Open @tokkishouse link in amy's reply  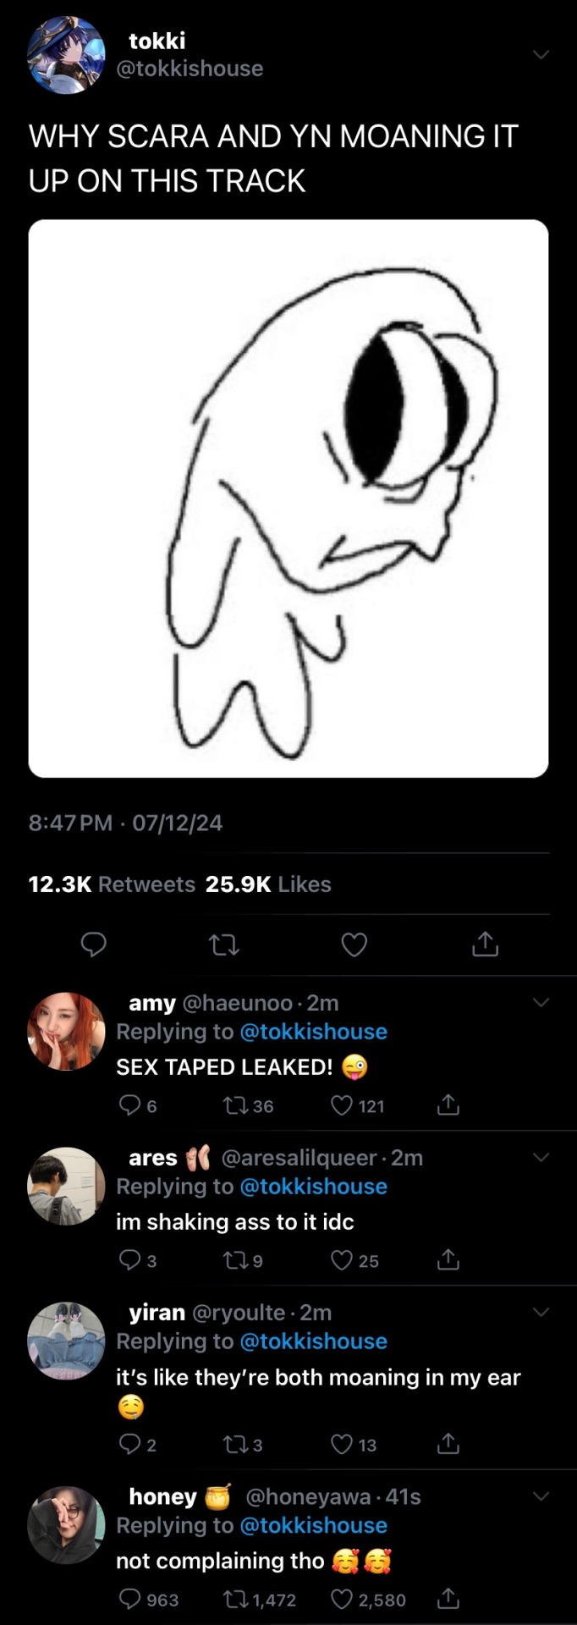coord(313,1032)
